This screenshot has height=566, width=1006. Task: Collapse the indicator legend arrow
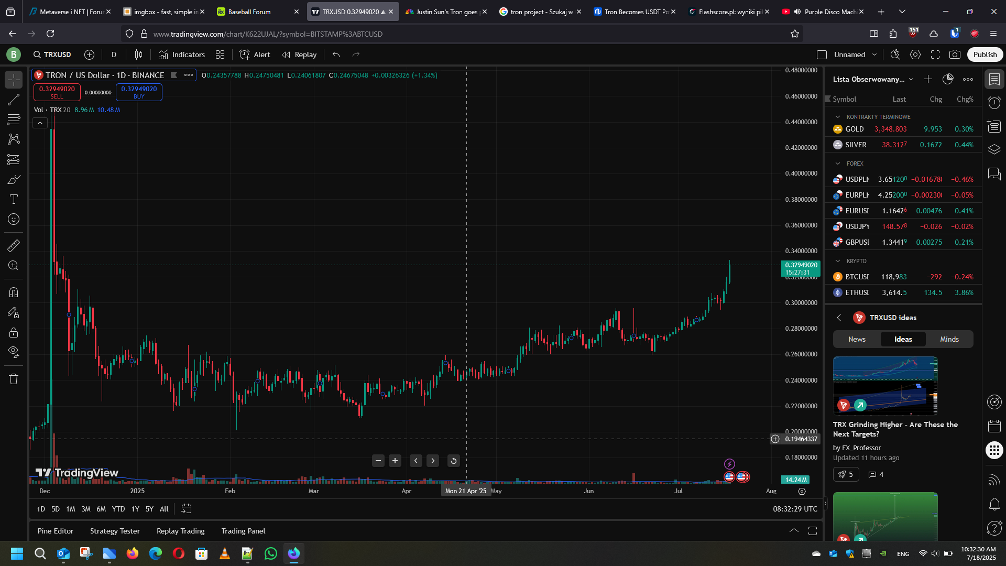(40, 123)
